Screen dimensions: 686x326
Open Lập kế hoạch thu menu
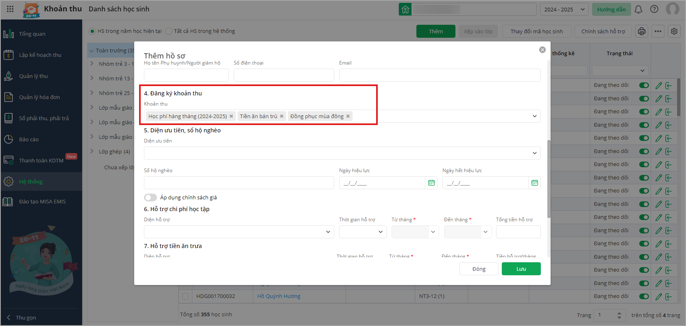click(41, 55)
